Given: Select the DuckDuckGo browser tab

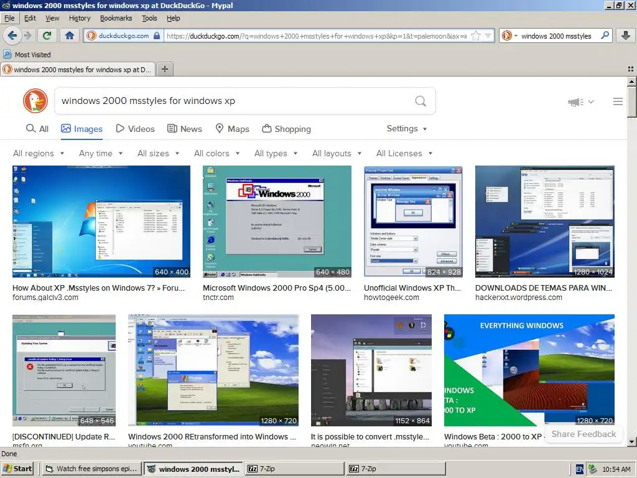Looking at the screenshot, I should 77,70.
